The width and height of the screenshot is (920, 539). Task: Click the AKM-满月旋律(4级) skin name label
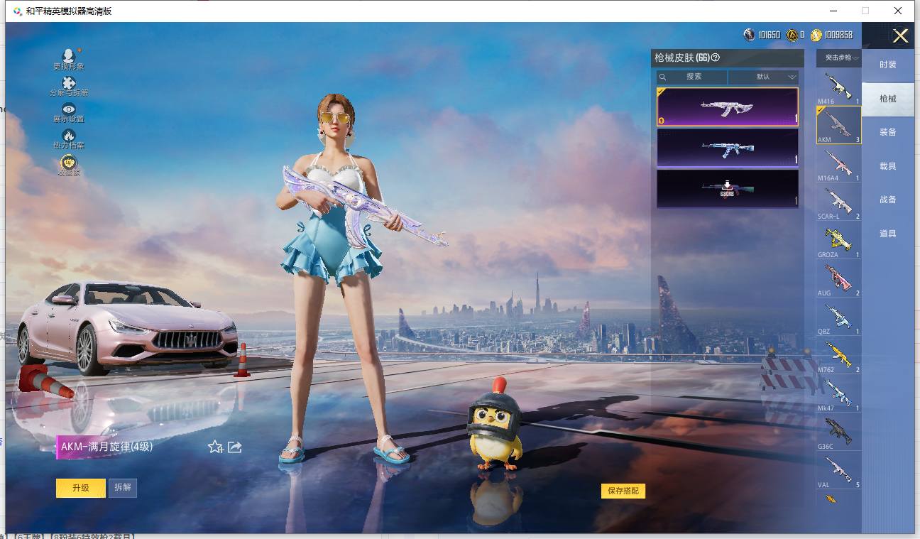(106, 447)
